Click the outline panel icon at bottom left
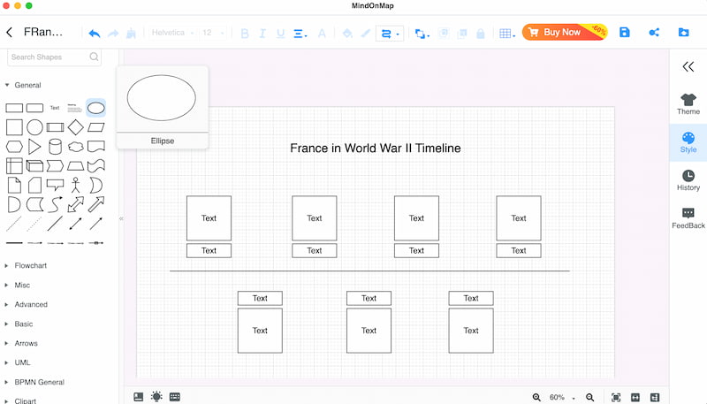 [x=139, y=397]
